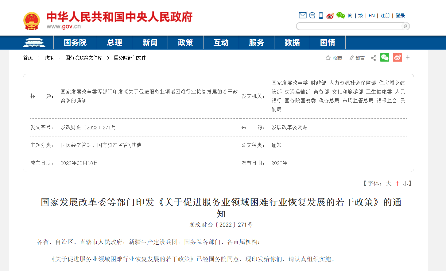Open the 服务 navigation menu

point(256,43)
